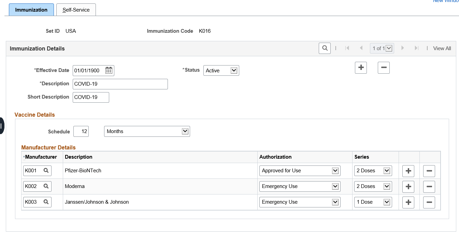Switch to the Self-Service tab
Viewport: 459px width, 232px height.
[x=76, y=10]
